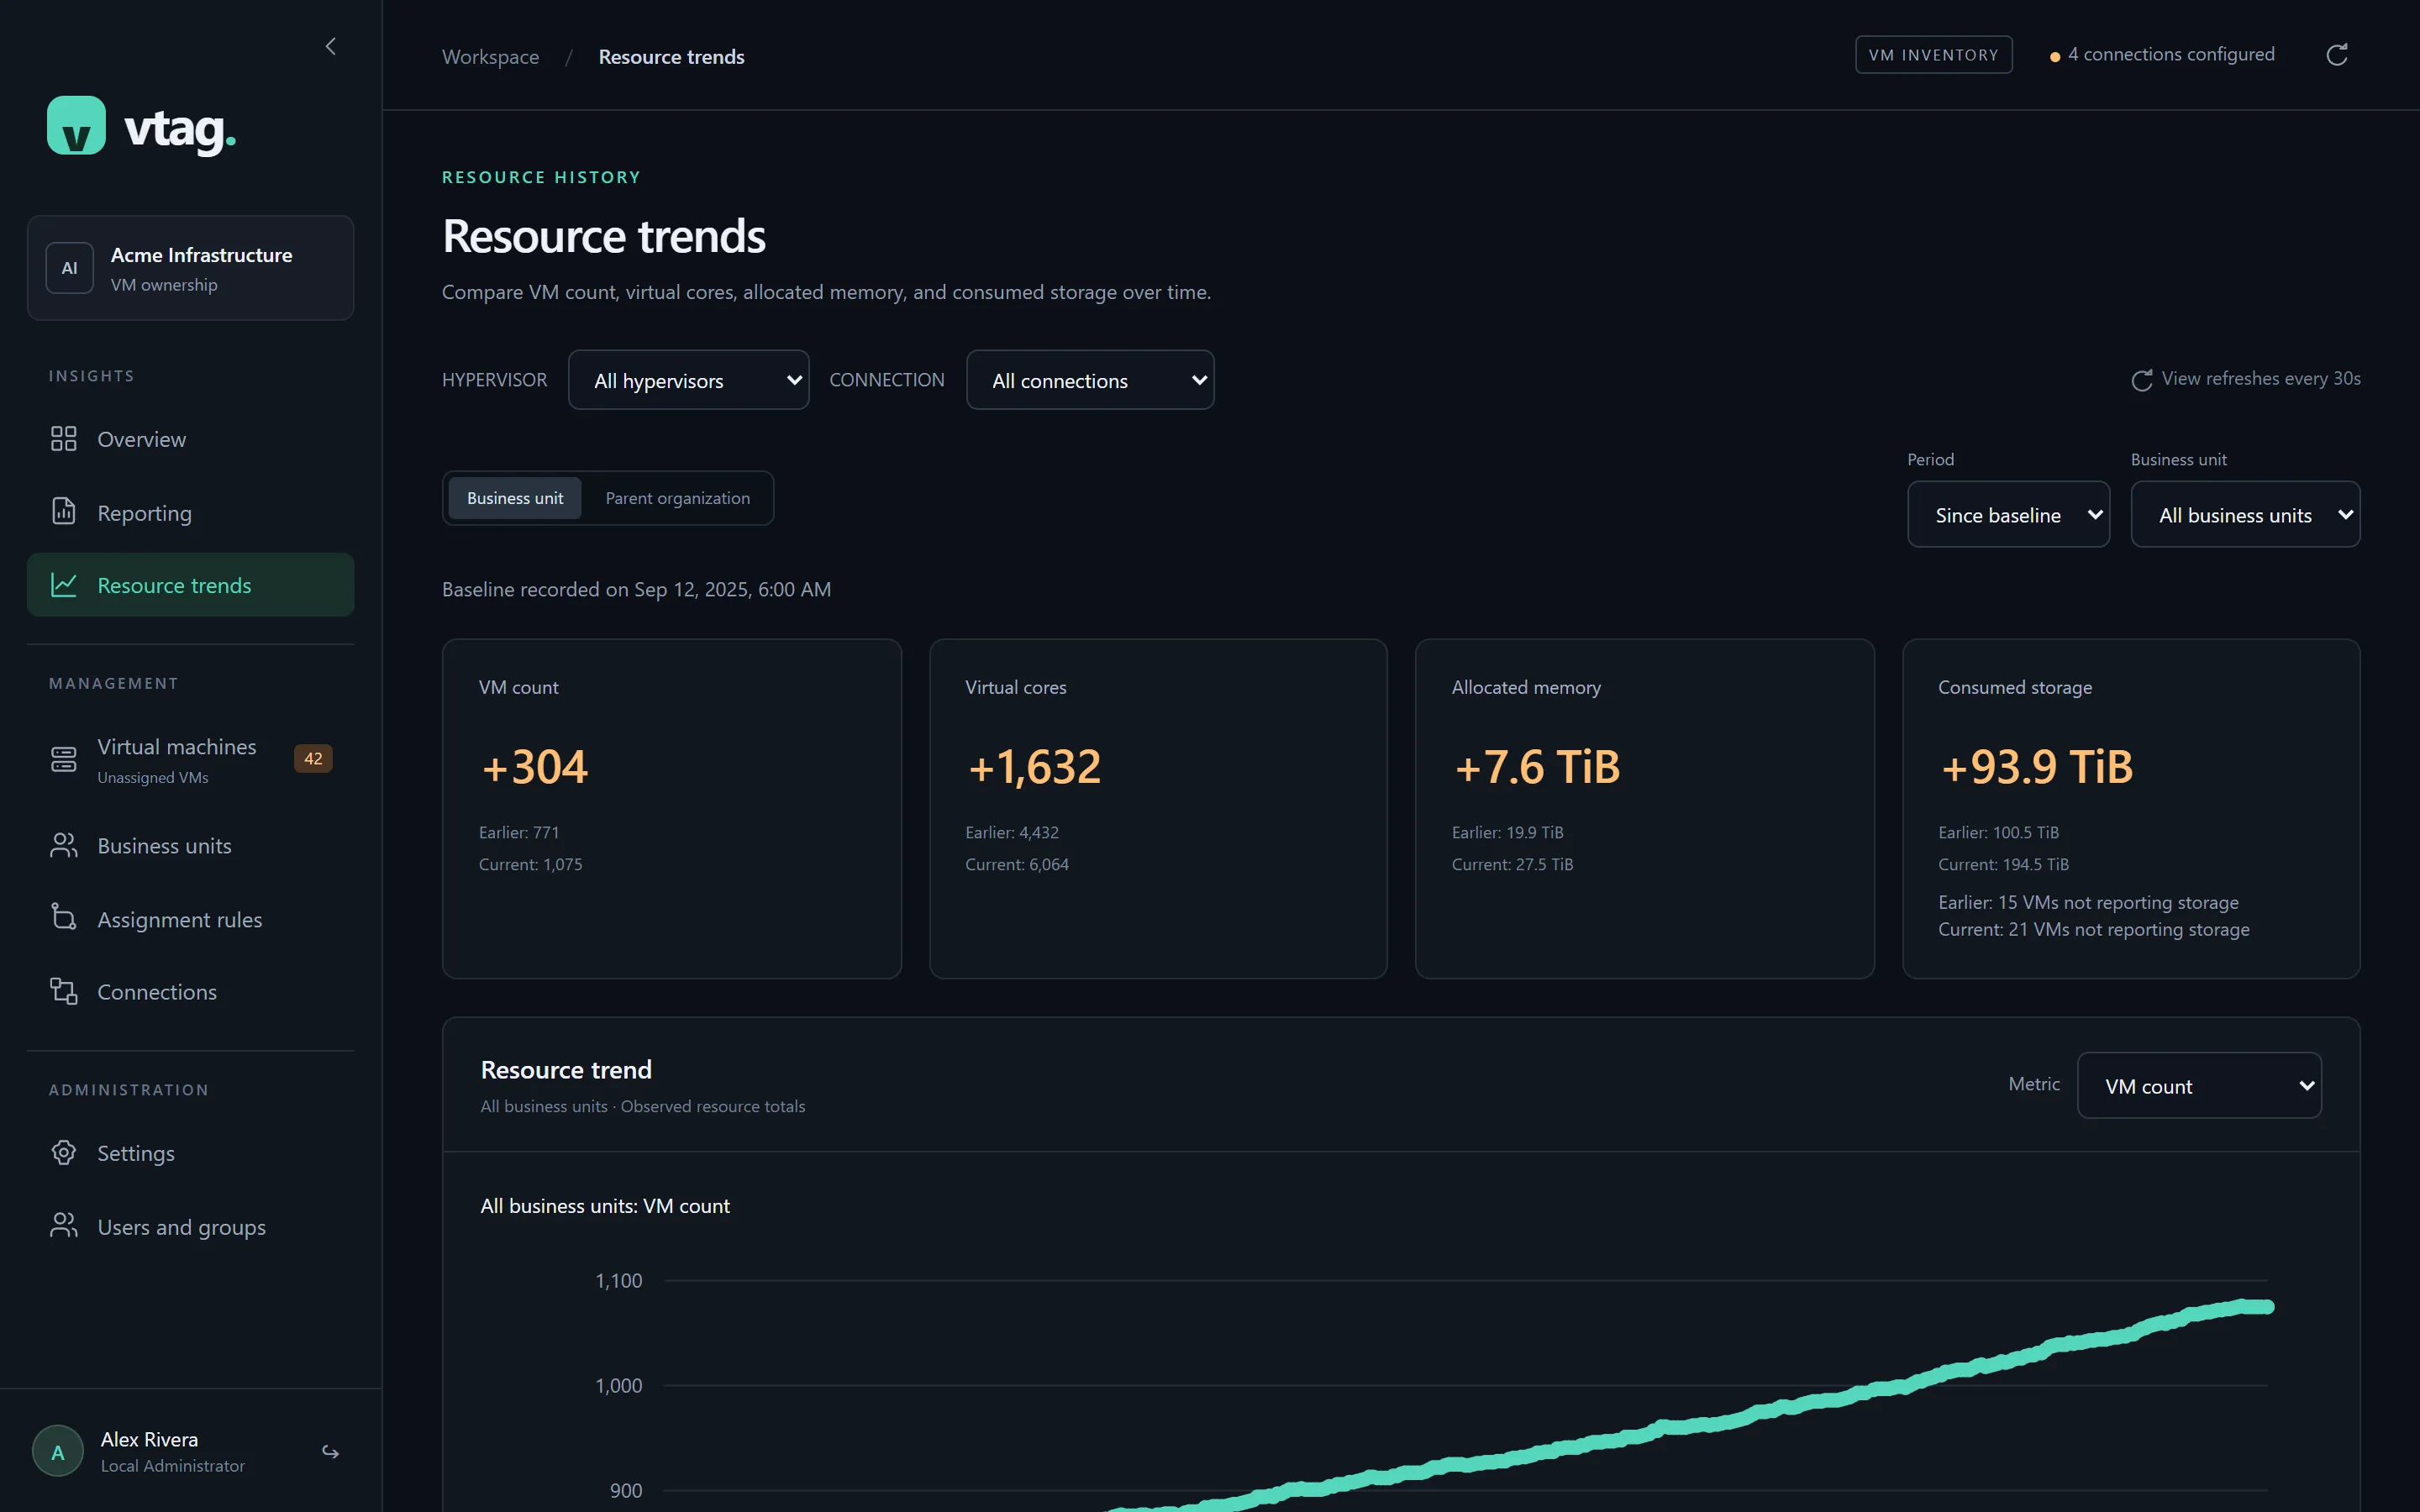
Task: Click Current: 21 VMs not reporting storage
Action: pyautogui.click(x=2094, y=930)
